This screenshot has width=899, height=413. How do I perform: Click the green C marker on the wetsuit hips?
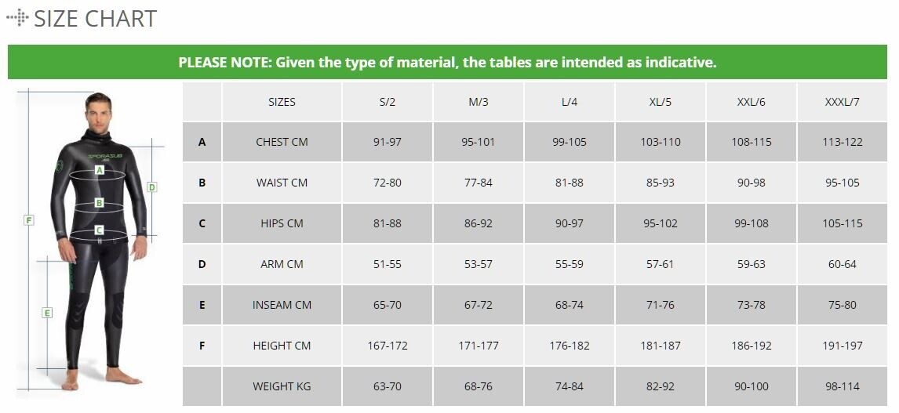100,230
